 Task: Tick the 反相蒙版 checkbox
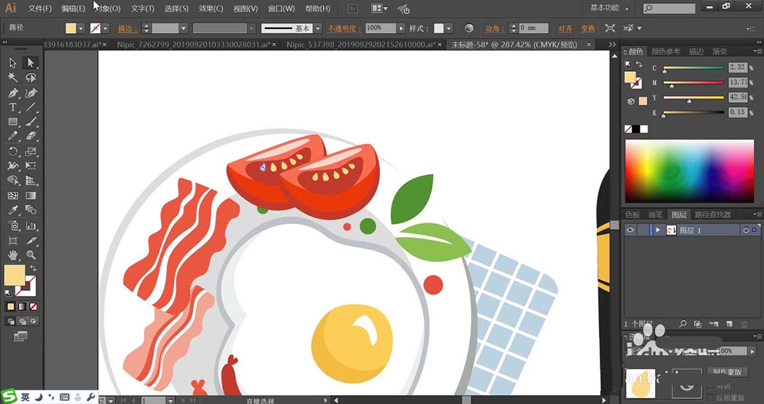point(711,398)
